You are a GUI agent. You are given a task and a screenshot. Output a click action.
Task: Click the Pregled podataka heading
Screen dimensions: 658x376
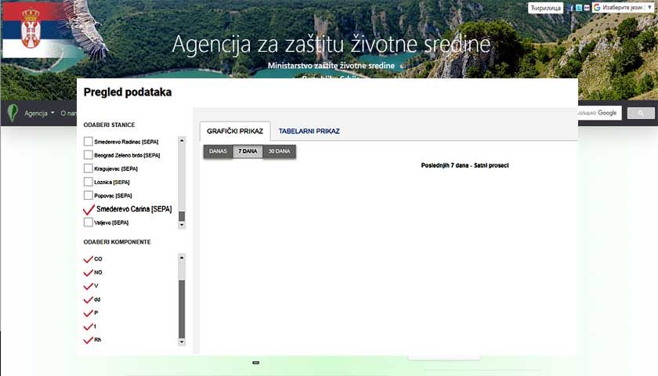[x=128, y=92]
